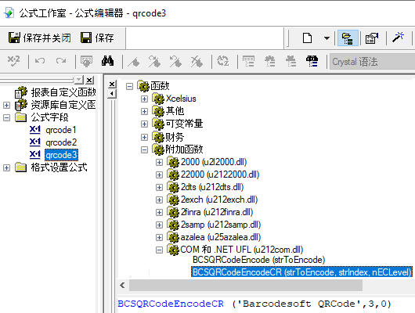Image resolution: width=415 pixels, height=313 pixels.
Task: Open dropdown arrow beside new page icon
Action: click(x=327, y=38)
